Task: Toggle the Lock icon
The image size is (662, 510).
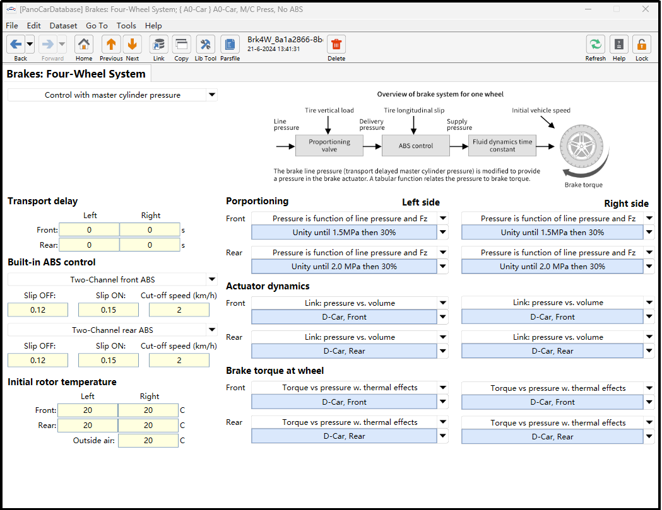Action: [x=642, y=44]
